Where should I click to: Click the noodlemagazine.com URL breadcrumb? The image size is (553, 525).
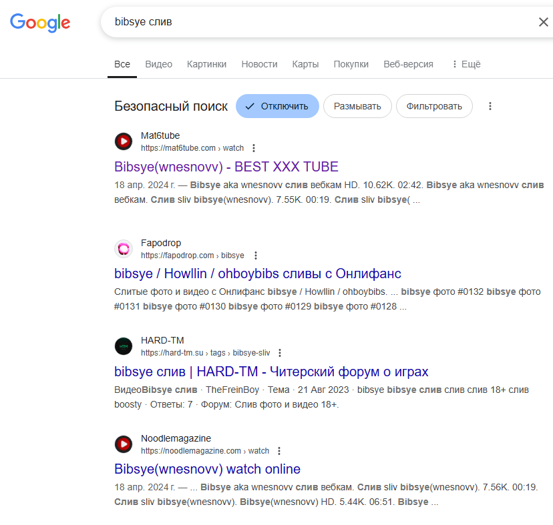tap(205, 451)
